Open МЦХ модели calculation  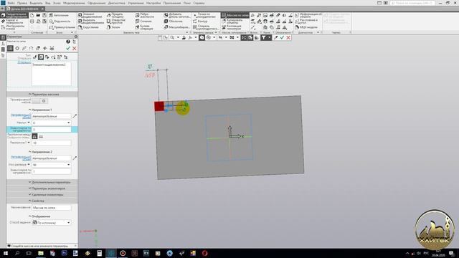(x=306, y=27)
